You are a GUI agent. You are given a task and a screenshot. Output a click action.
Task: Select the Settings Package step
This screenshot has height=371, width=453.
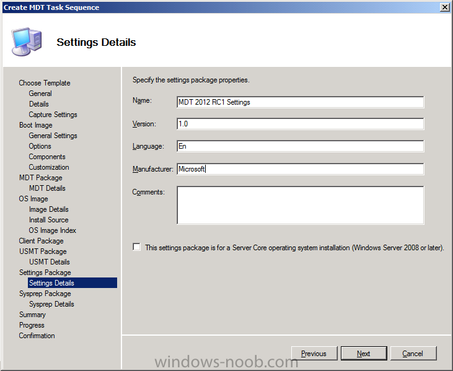click(x=45, y=273)
